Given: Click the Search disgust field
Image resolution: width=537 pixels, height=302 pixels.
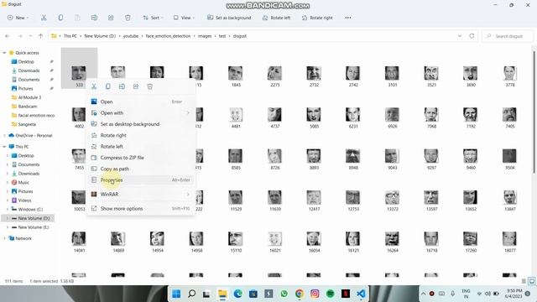Looking at the screenshot, I should tap(508, 36).
